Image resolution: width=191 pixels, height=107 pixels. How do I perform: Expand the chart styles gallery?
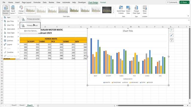pyautogui.click(x=113, y=12)
